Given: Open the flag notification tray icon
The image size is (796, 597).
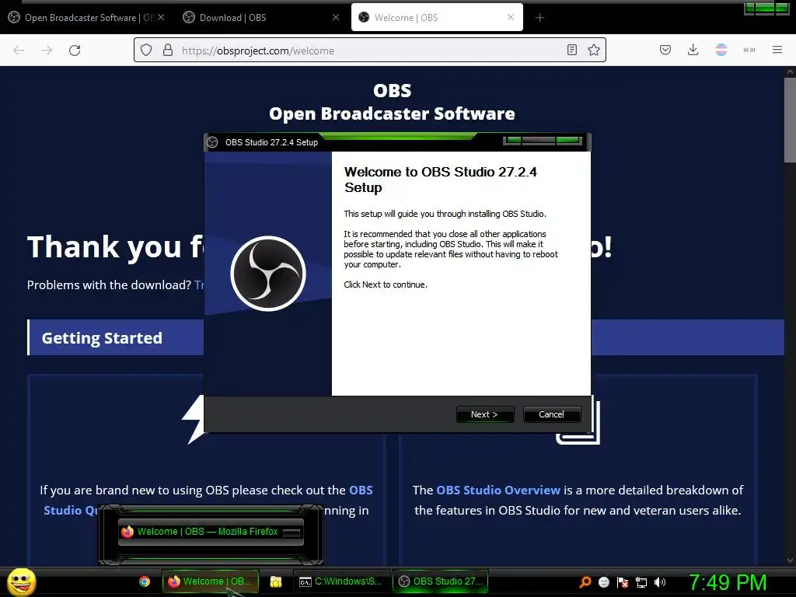Looking at the screenshot, I should coord(623,582).
